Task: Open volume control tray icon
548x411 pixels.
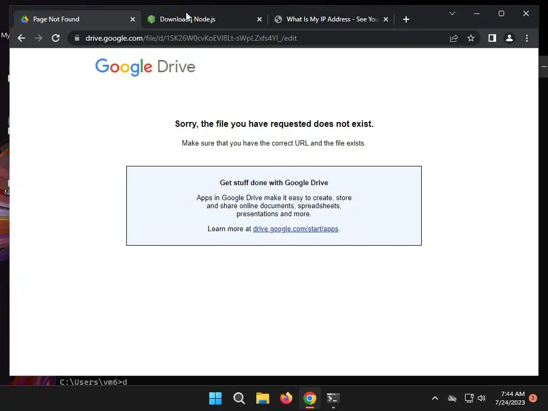Action: [x=482, y=398]
